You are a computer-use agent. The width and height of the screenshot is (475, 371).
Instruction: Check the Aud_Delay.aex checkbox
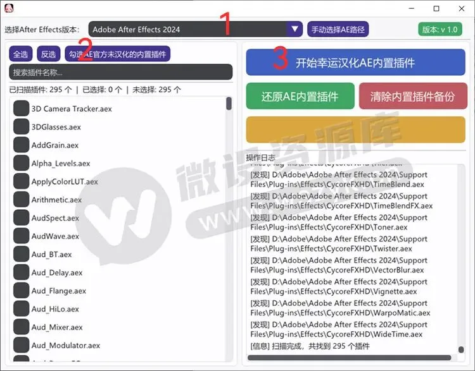tap(21, 272)
